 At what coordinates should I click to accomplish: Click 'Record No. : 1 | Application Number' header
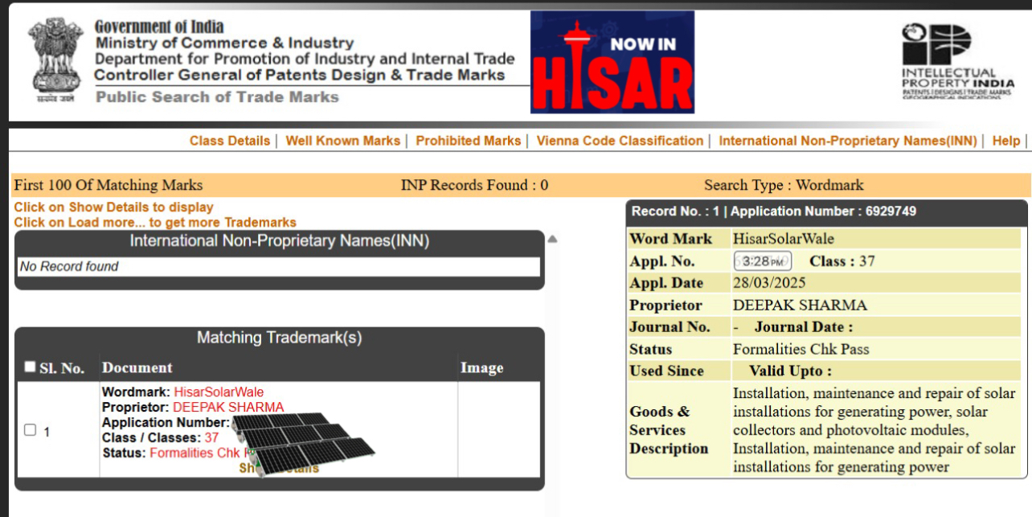pos(774,211)
